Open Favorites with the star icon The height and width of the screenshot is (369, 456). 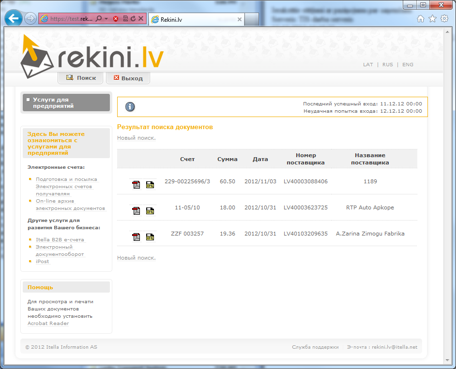(x=432, y=18)
